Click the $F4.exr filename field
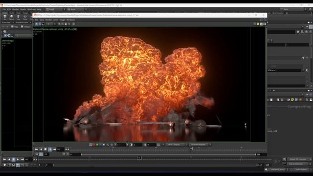 point(284,70)
